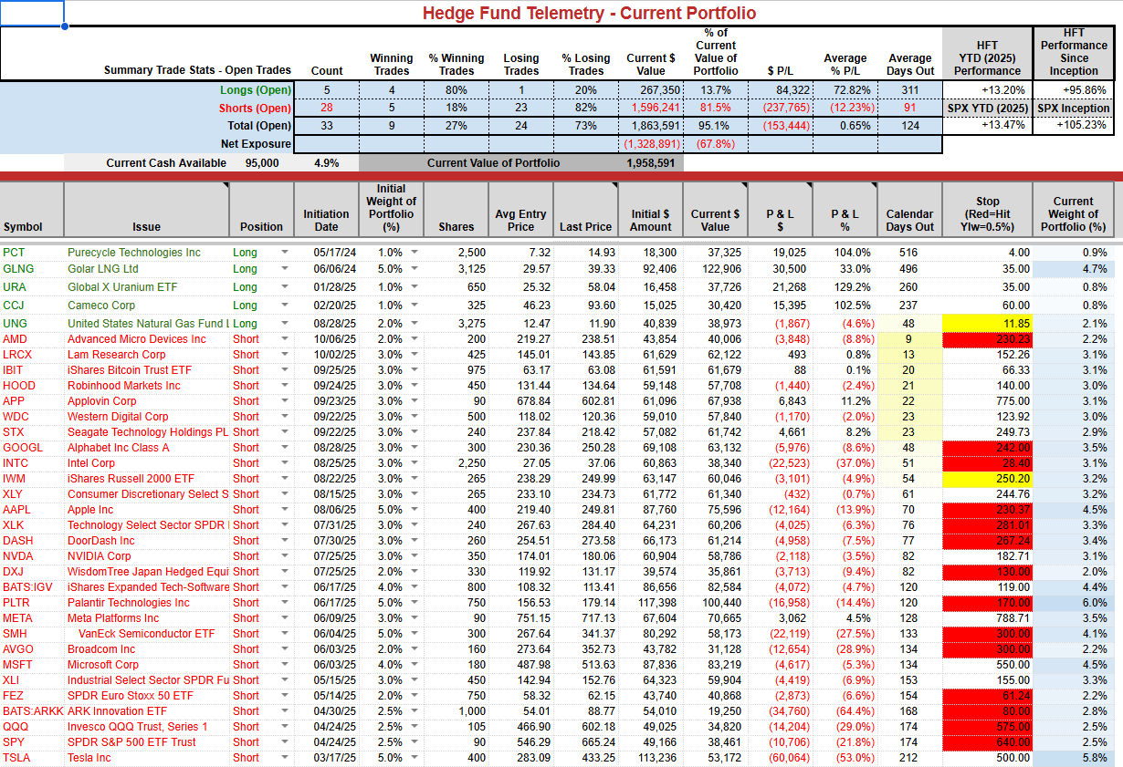Click the green Longs (Open) label
1123x767 pixels.
(x=256, y=90)
